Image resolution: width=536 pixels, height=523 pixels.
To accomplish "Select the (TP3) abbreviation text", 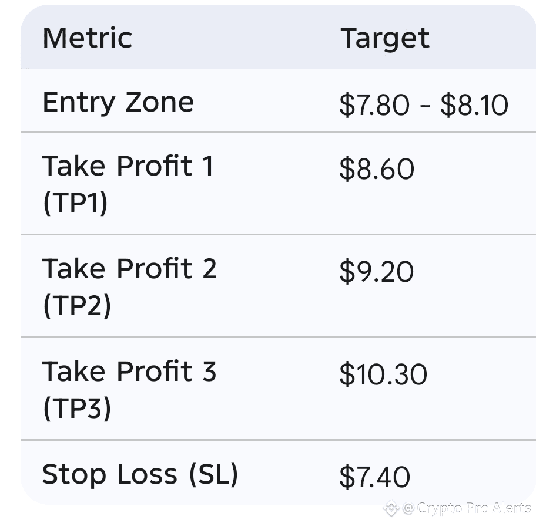I will 76,409.
